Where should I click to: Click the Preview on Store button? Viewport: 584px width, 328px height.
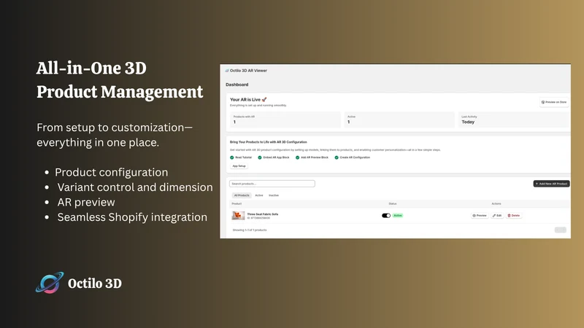point(554,102)
